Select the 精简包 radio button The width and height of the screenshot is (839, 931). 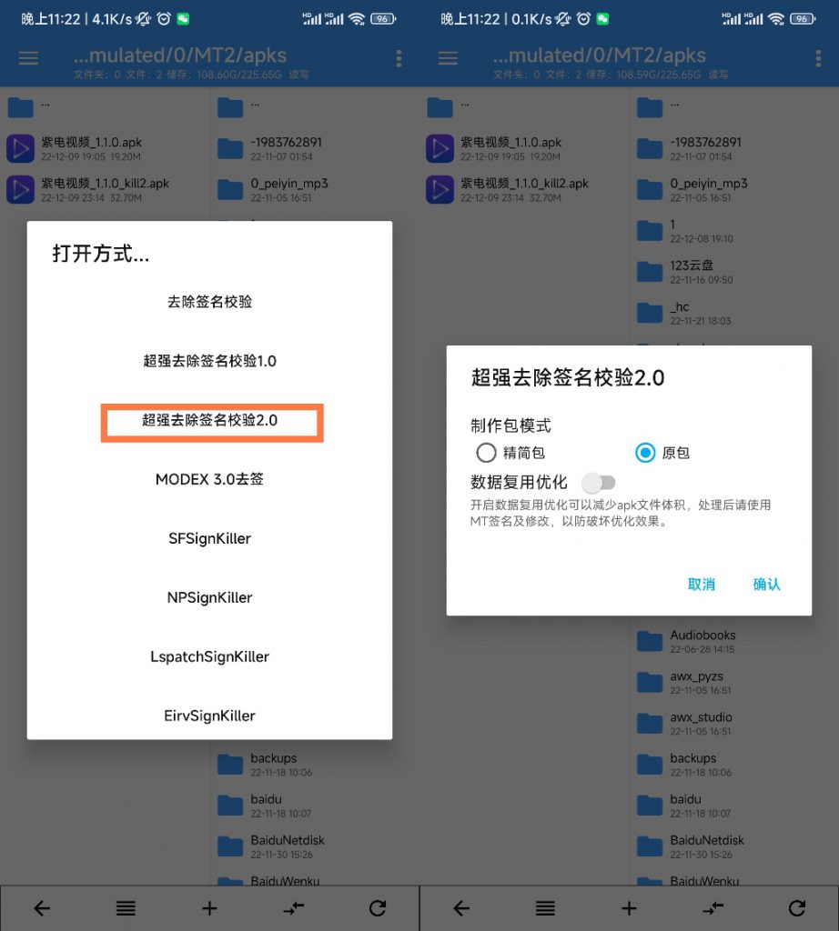click(x=488, y=452)
